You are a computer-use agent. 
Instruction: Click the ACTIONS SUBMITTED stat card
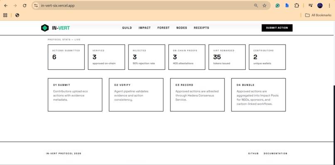(x=66, y=57)
